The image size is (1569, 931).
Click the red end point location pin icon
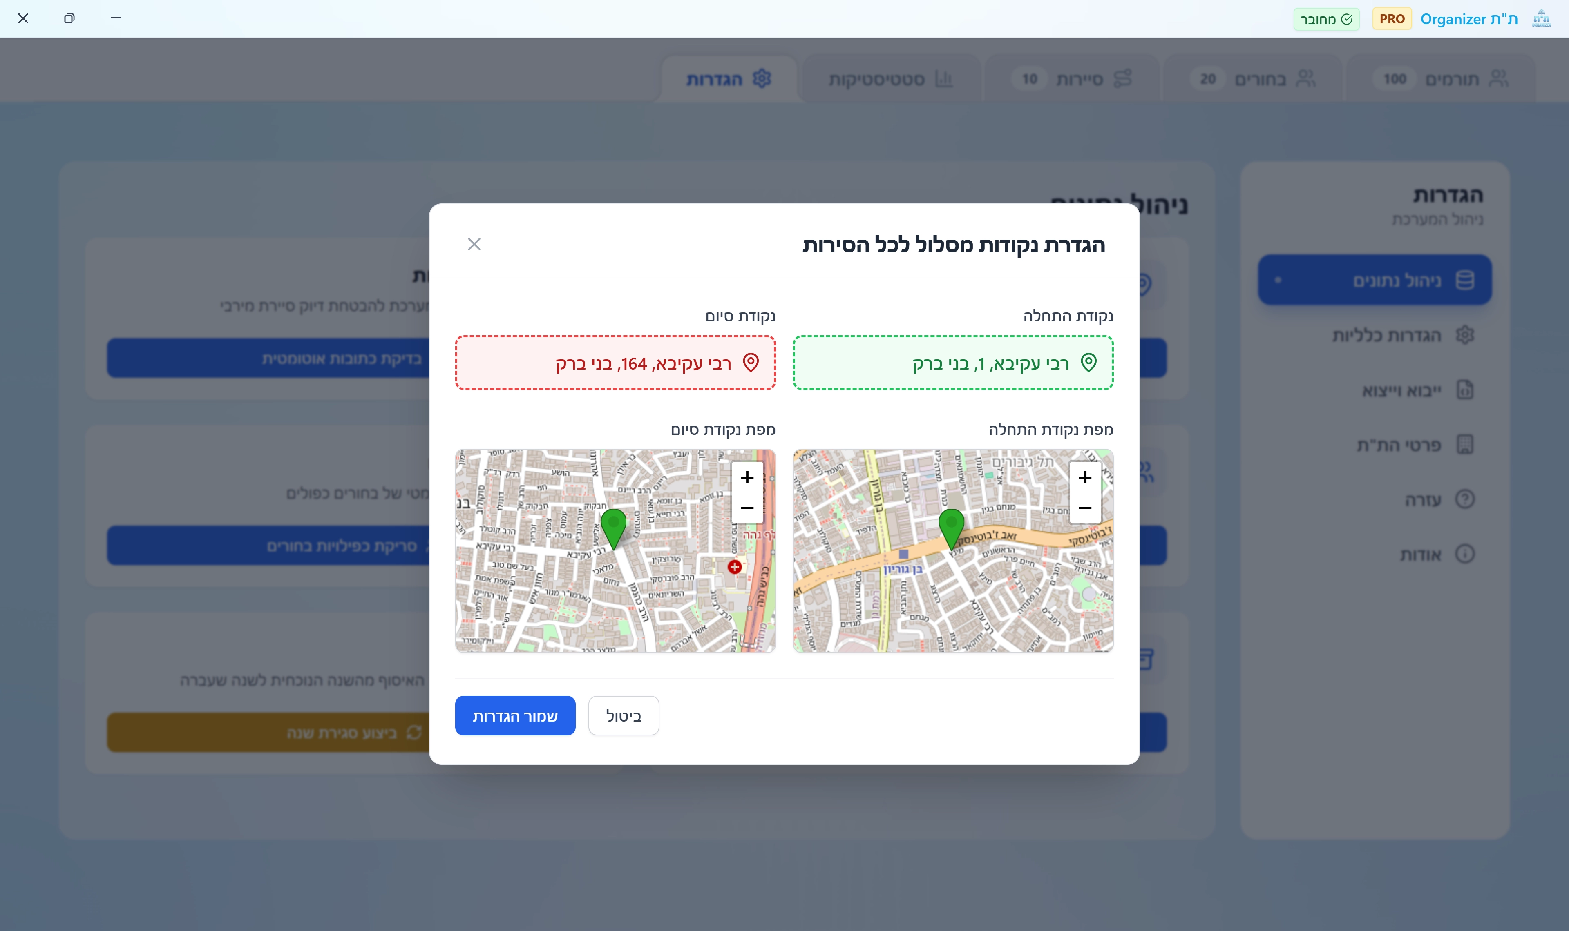pyautogui.click(x=751, y=363)
